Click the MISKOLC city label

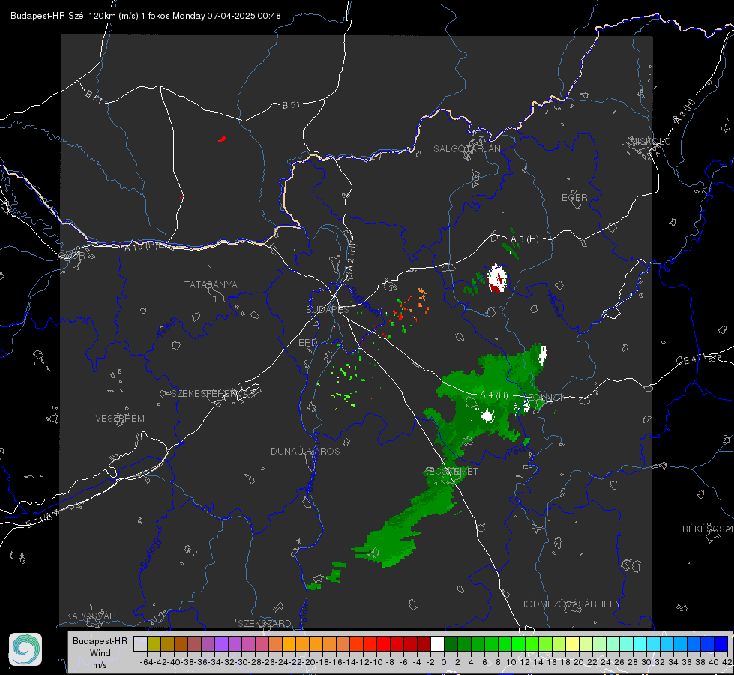(650, 141)
